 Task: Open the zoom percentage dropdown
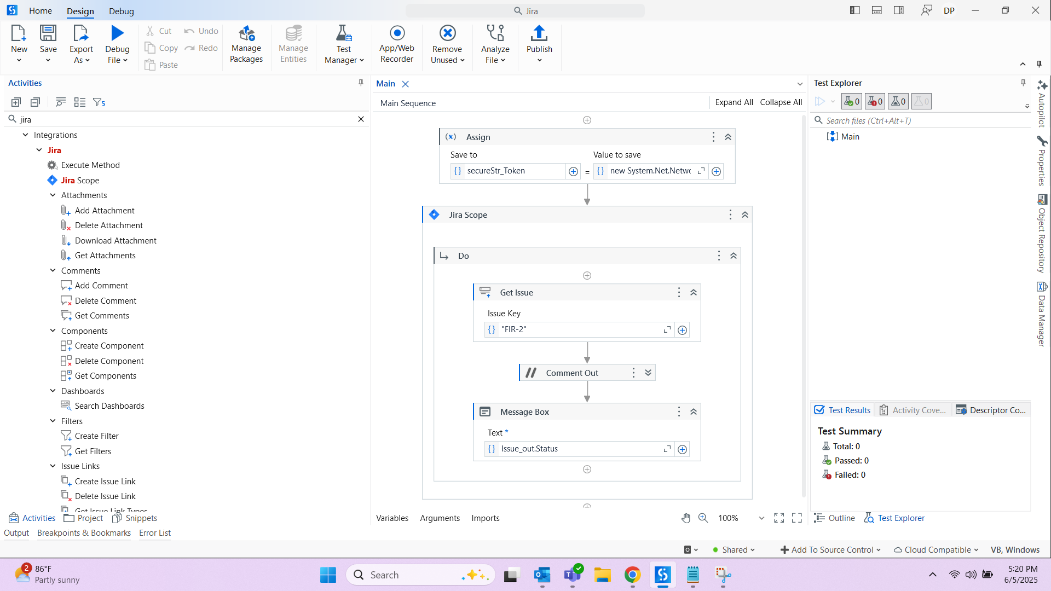(761, 518)
